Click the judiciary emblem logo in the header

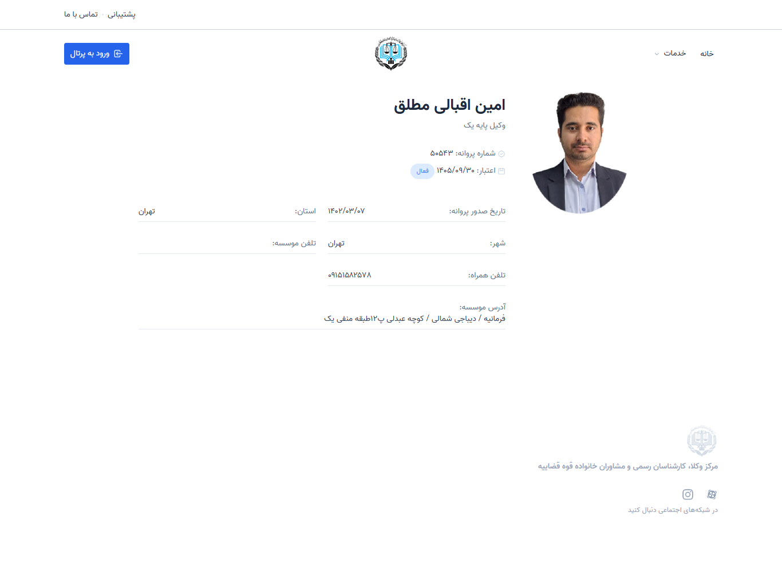(x=391, y=54)
